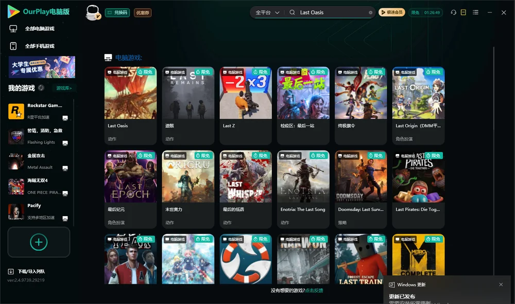Open the Doomsday: Last Survivors card

point(360,189)
